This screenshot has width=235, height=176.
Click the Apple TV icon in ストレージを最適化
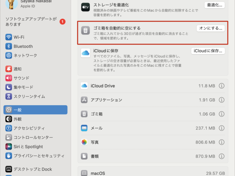[86, 7]
